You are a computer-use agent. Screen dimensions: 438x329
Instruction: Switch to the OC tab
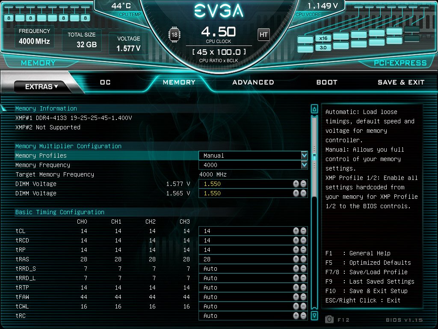pos(105,82)
